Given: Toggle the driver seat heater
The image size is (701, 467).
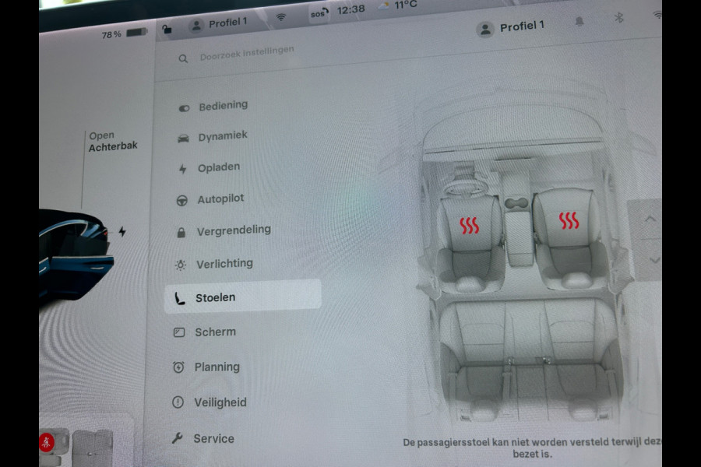Looking at the screenshot, I should click(x=470, y=227).
